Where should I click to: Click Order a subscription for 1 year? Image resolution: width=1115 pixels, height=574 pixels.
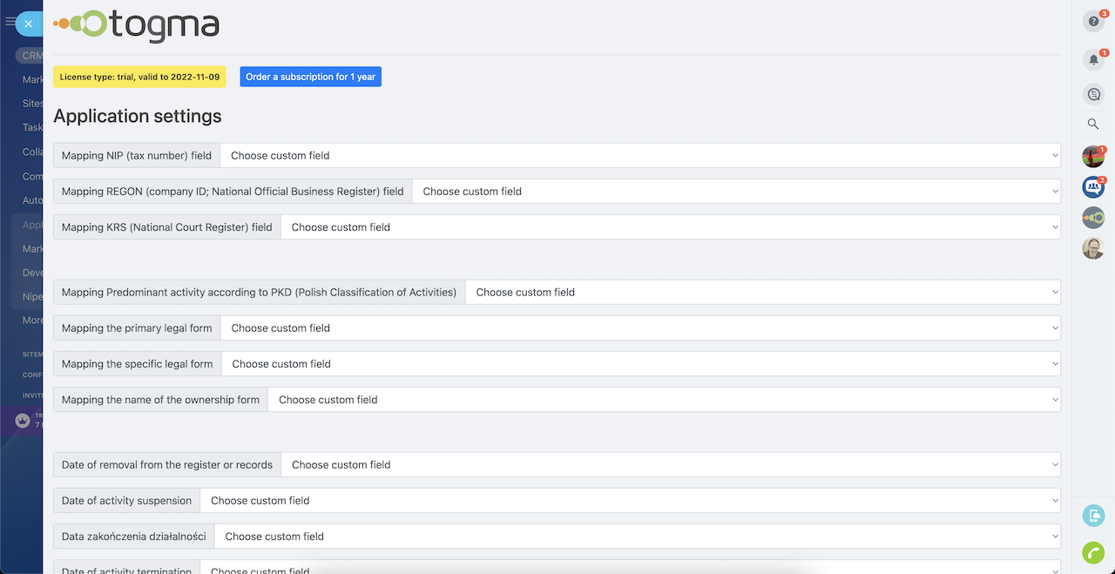tap(310, 77)
